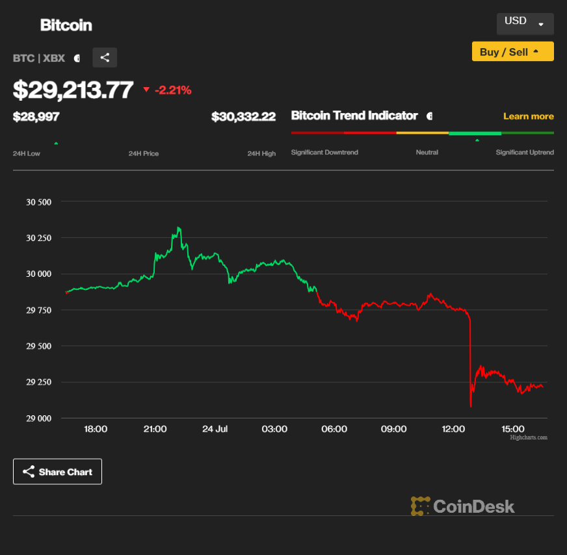Click the 24 Jul label on the time axis
The image size is (567, 555).
[215, 429]
